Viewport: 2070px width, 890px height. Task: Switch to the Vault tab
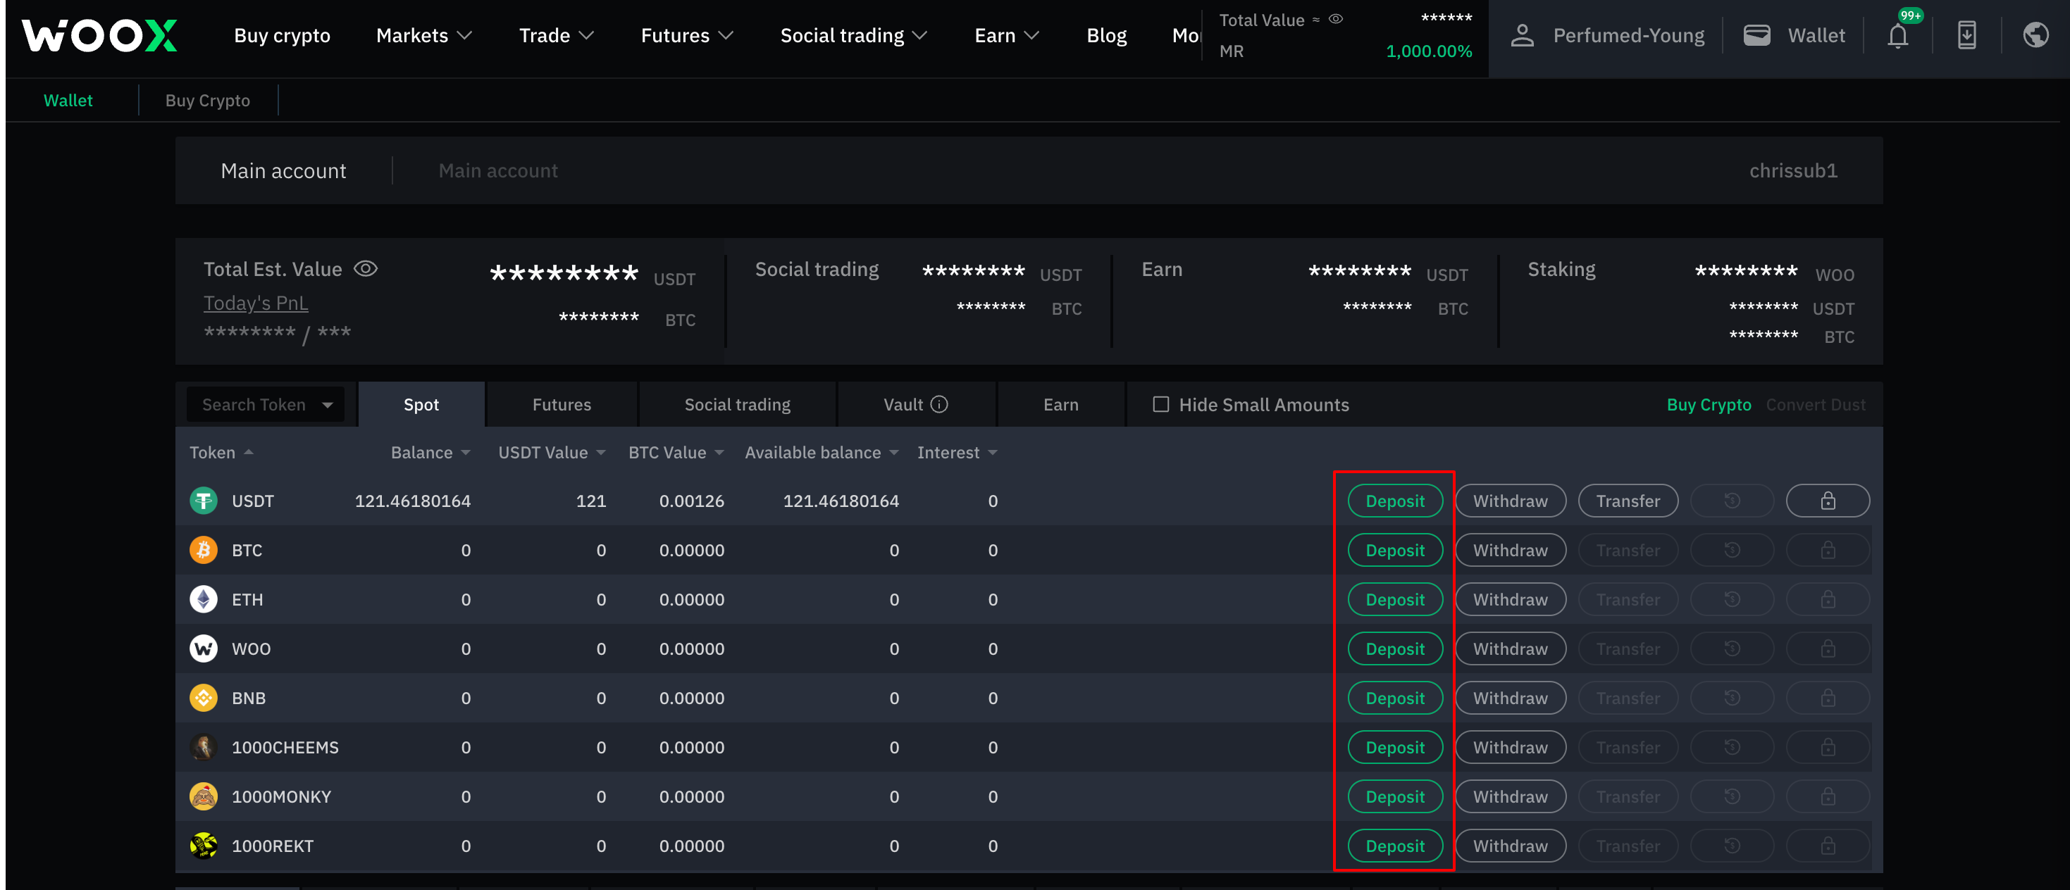[x=916, y=404]
